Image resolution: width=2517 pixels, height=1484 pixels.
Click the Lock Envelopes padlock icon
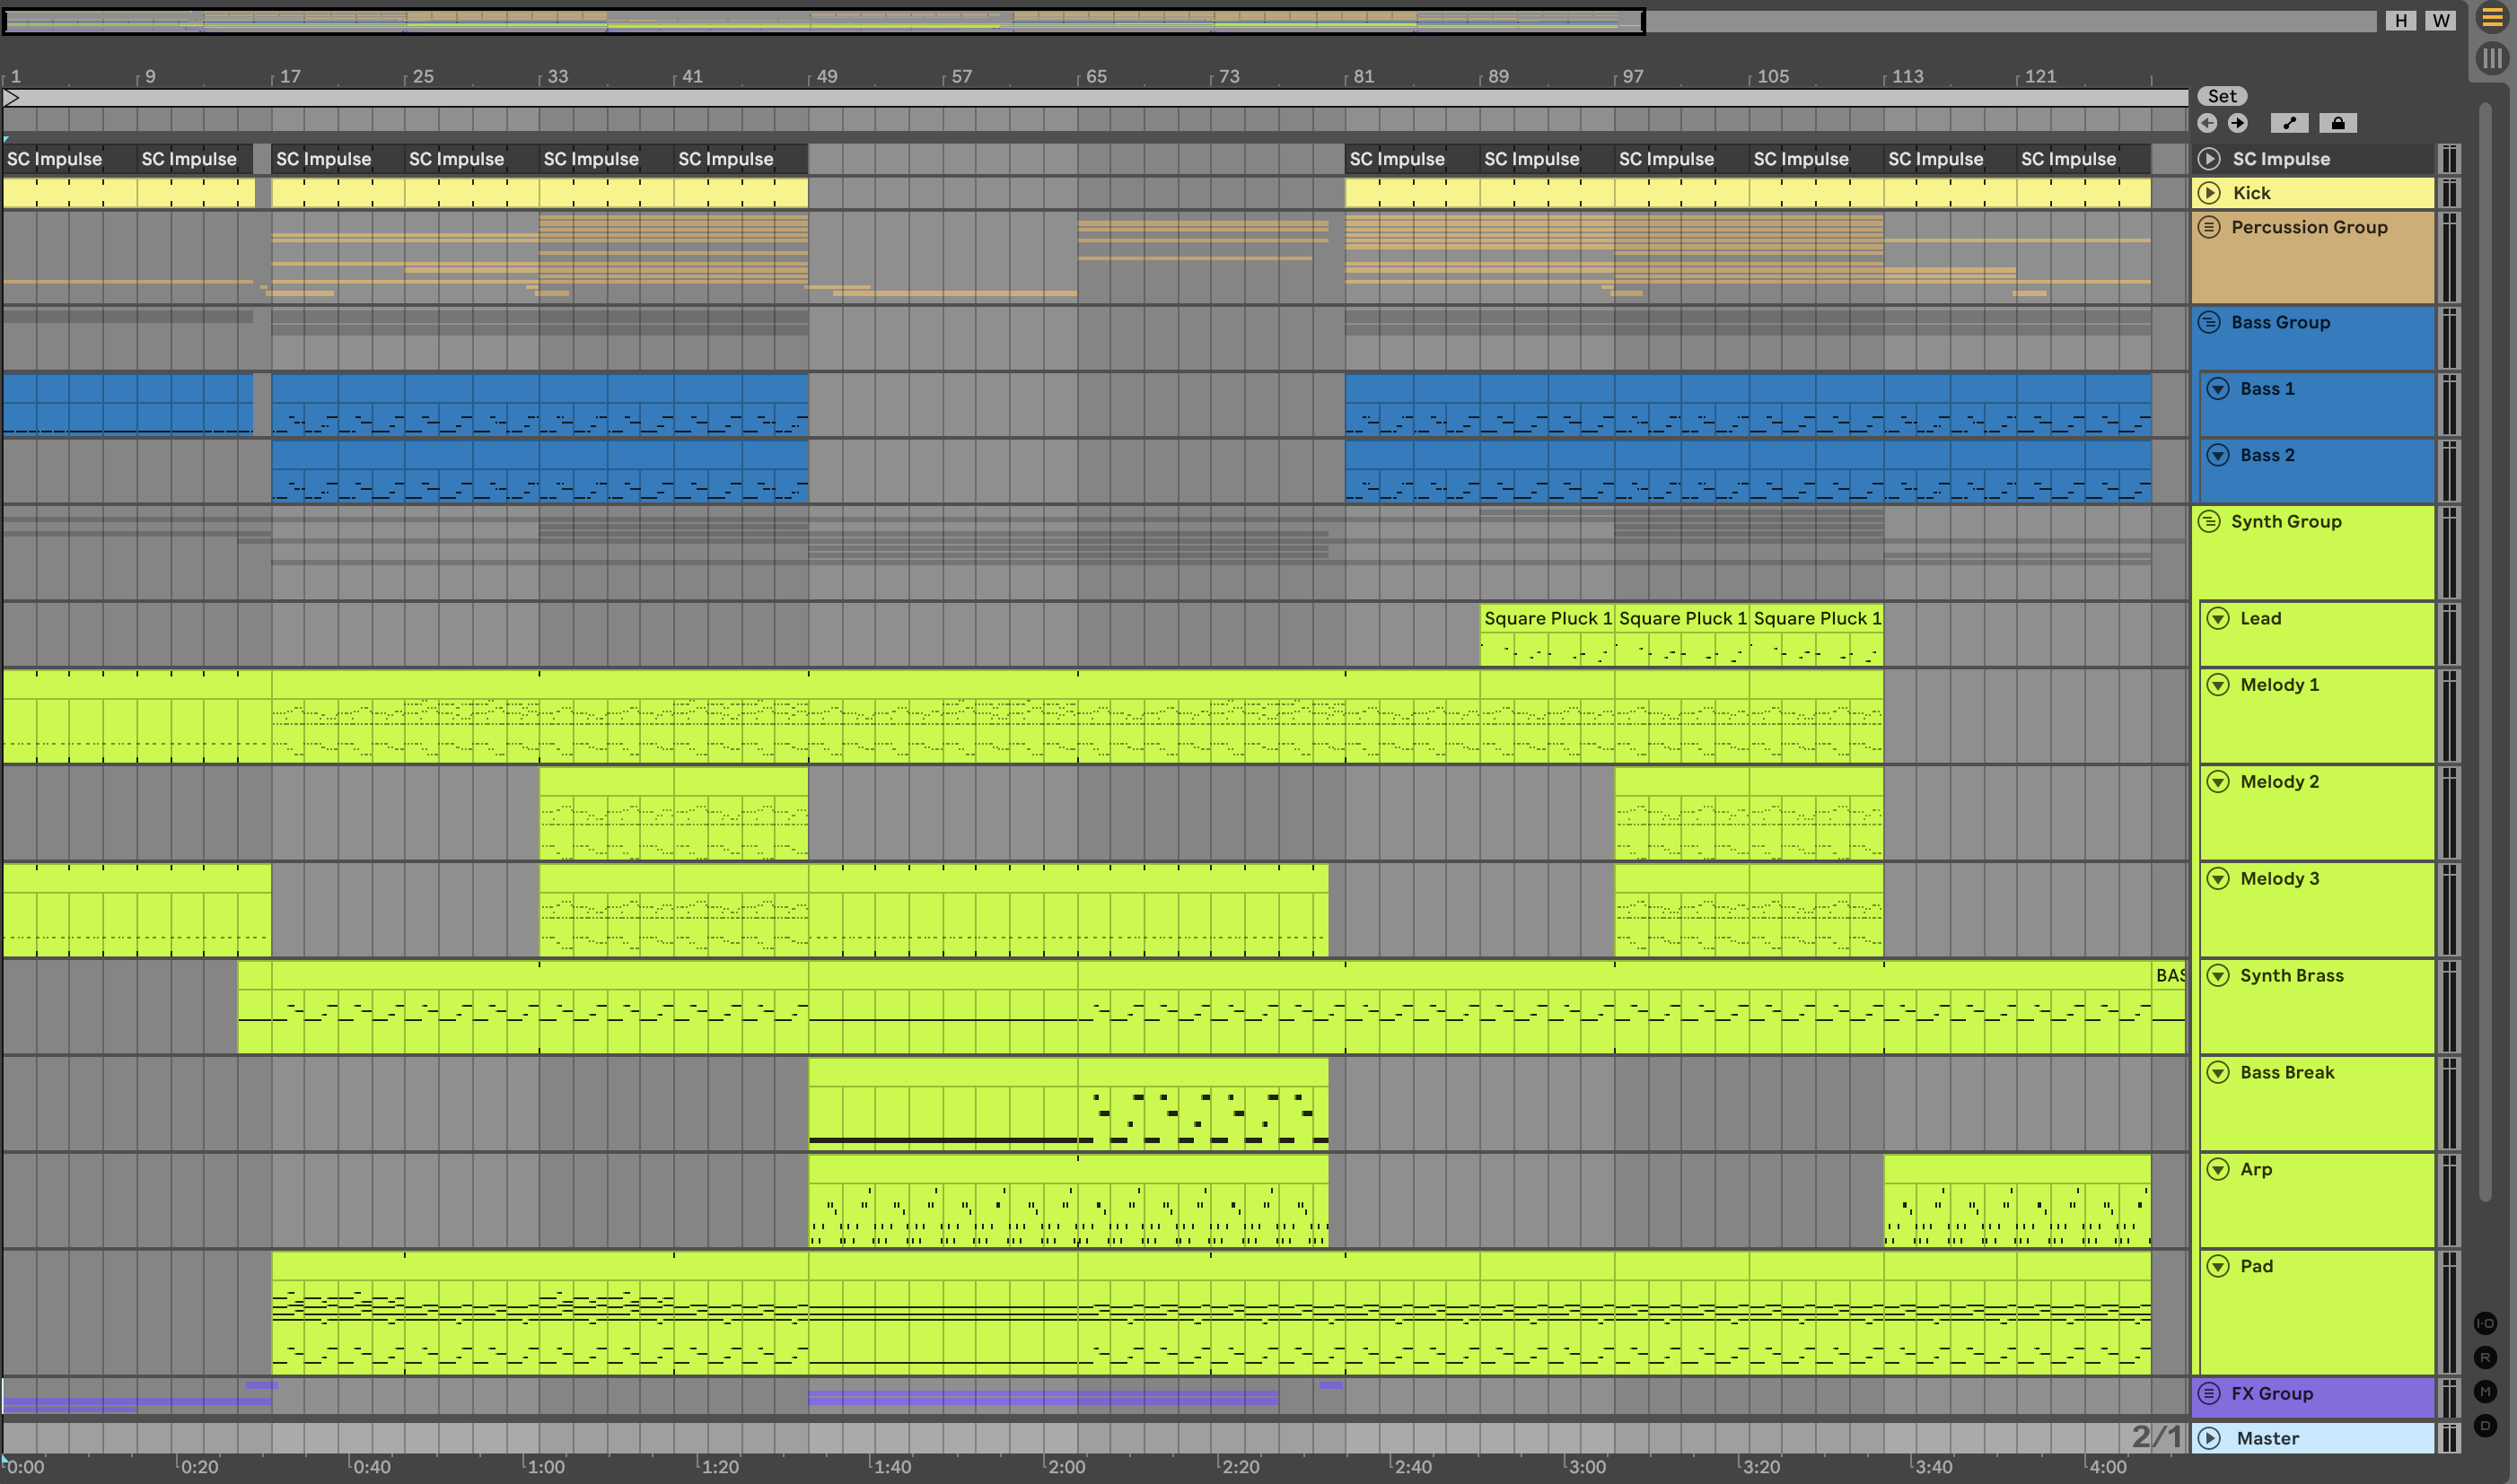[x=2338, y=123]
